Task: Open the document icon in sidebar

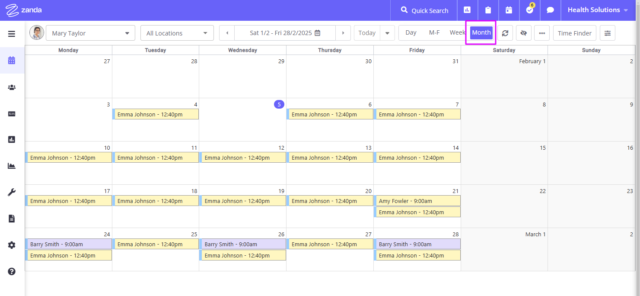Action: click(12, 219)
